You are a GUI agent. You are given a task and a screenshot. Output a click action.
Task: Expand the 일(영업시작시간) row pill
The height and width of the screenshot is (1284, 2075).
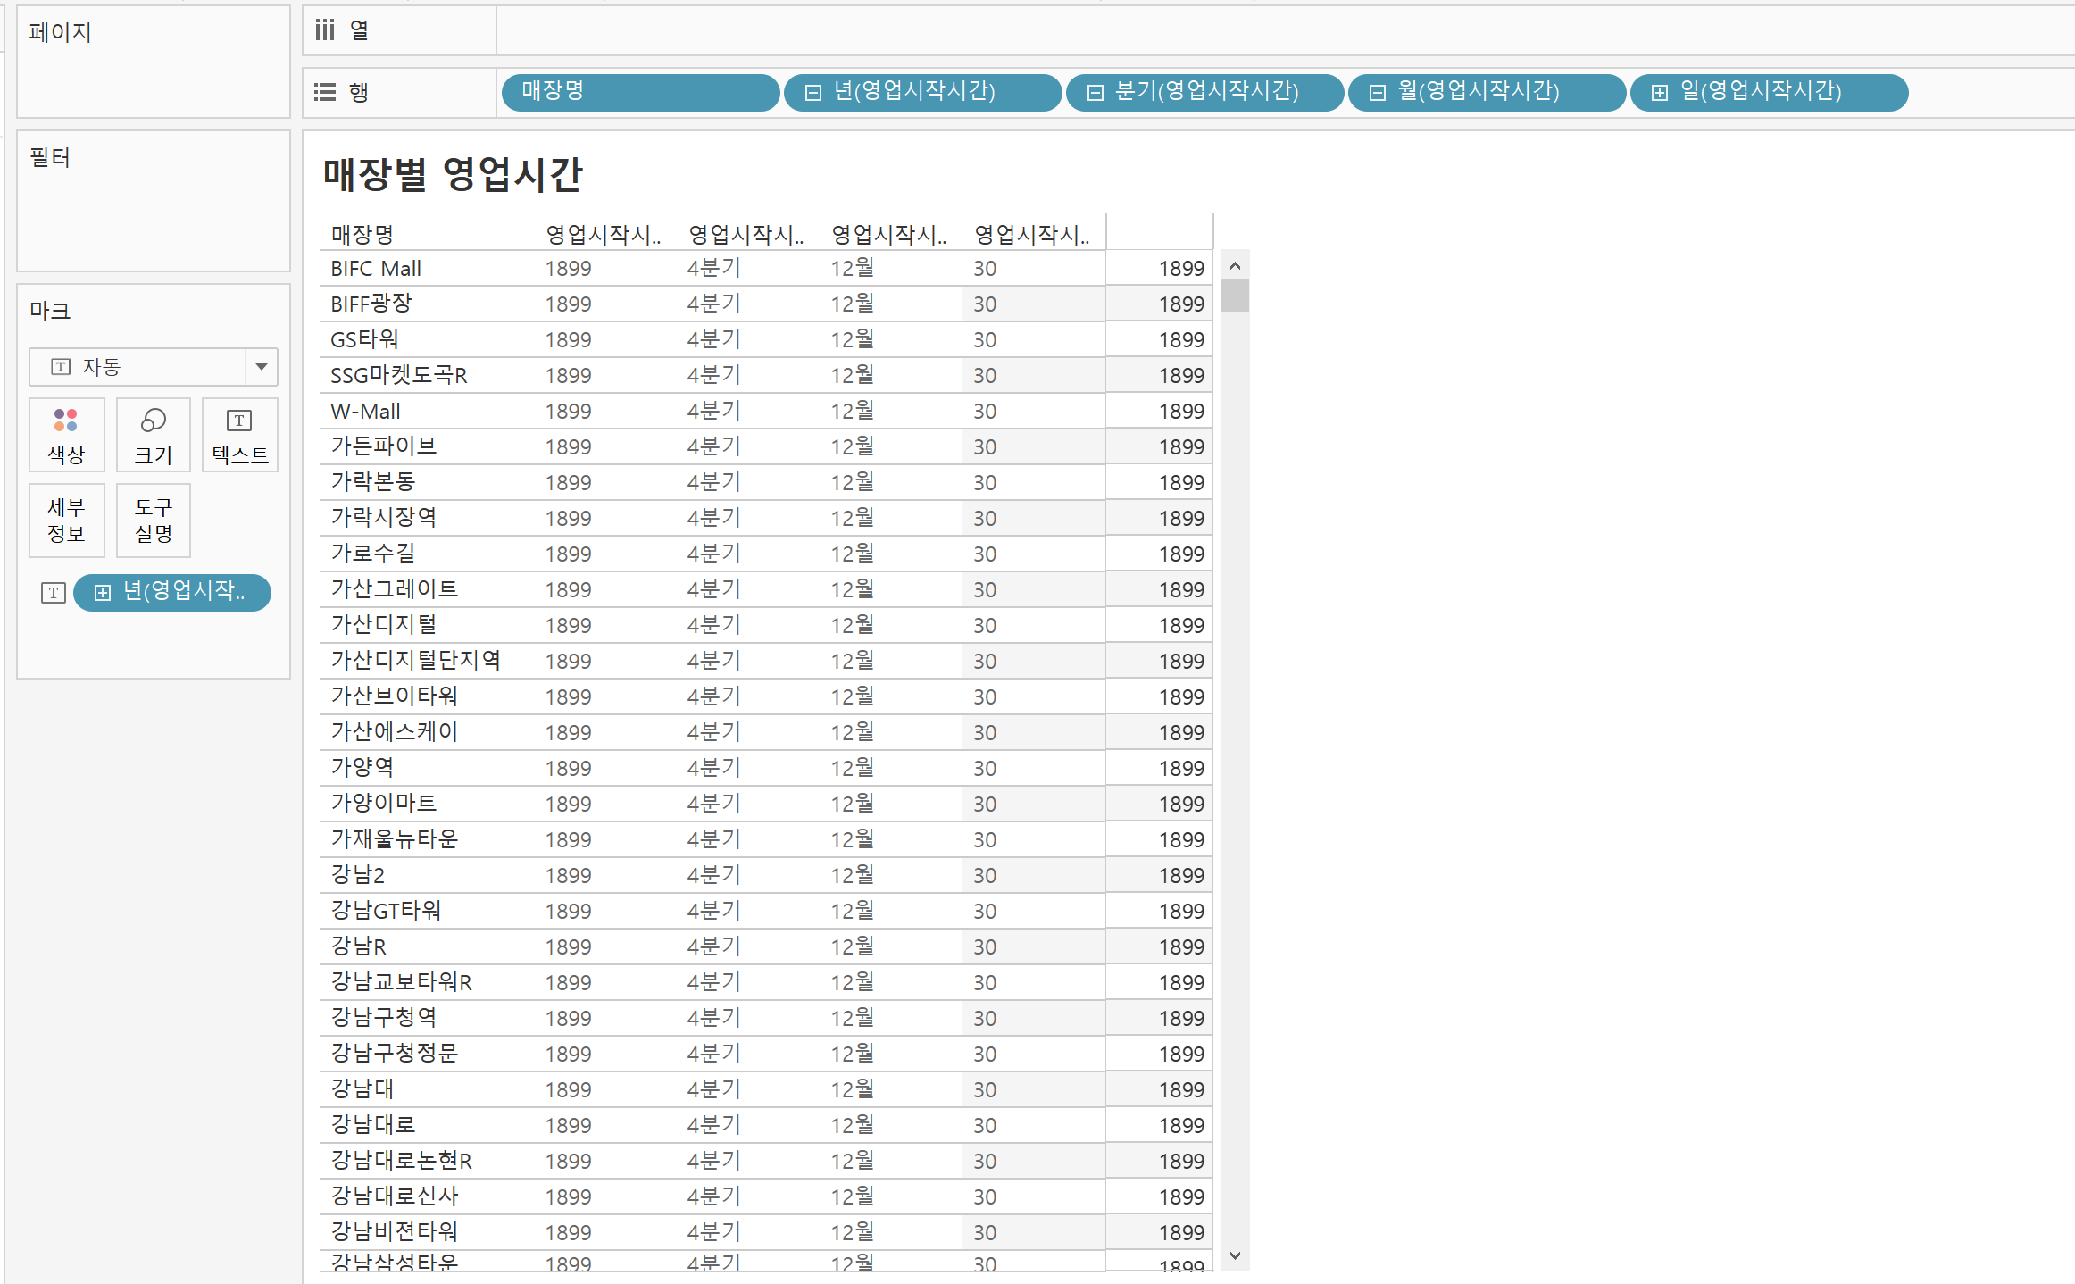point(1659,93)
